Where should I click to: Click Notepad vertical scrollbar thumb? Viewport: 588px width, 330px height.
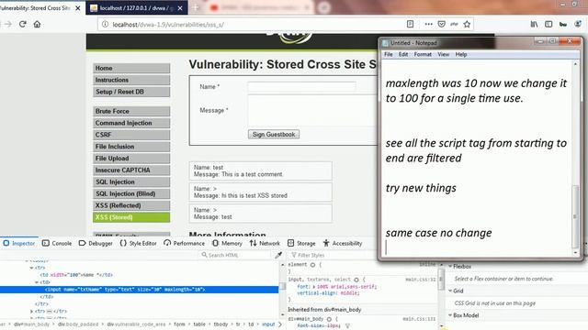pos(576,216)
